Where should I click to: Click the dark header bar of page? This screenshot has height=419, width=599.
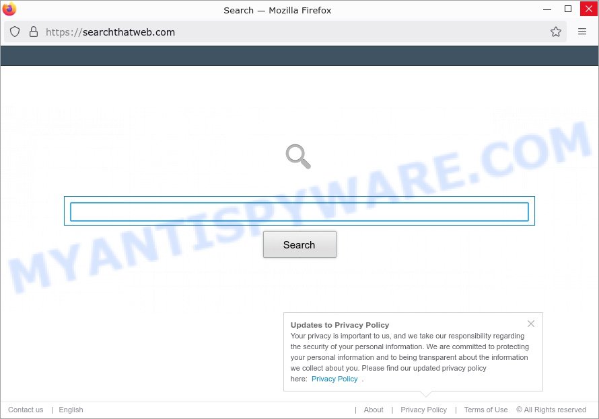[299, 56]
